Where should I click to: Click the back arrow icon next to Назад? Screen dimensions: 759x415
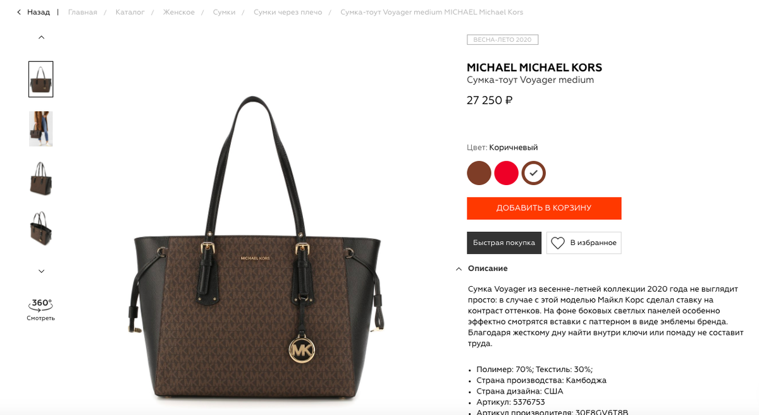coord(18,12)
